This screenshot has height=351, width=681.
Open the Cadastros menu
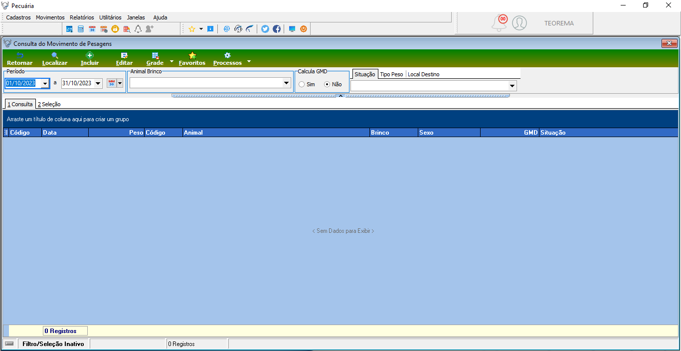click(x=18, y=17)
